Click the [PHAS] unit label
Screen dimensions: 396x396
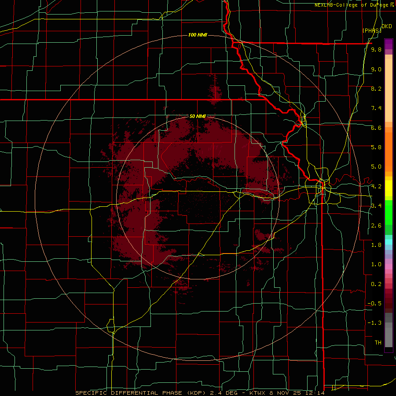(x=372, y=30)
